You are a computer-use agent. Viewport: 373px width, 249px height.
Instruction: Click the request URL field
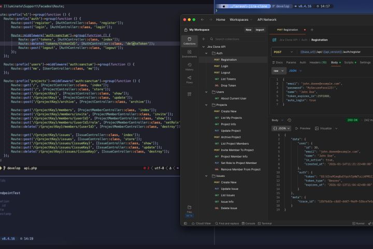pos(335,52)
